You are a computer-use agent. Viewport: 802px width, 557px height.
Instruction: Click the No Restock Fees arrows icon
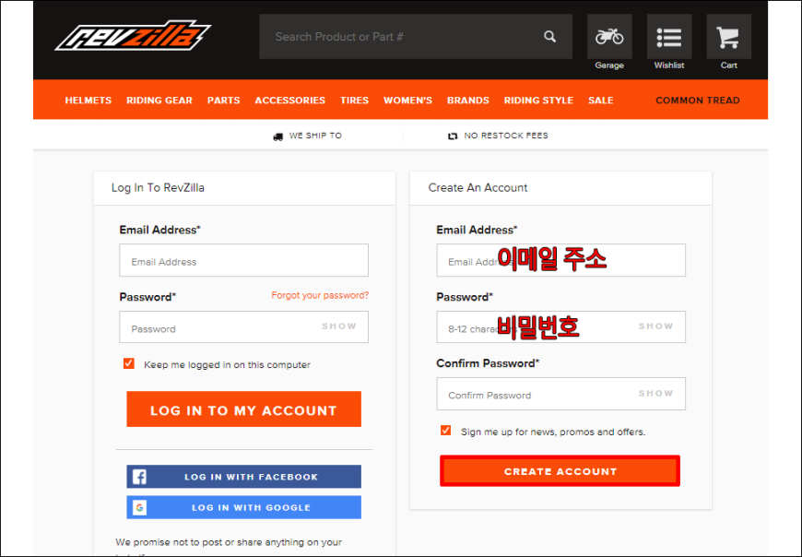(453, 136)
